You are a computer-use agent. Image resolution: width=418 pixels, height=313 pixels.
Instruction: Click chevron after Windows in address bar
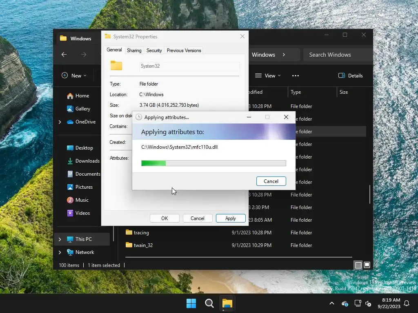(x=284, y=55)
